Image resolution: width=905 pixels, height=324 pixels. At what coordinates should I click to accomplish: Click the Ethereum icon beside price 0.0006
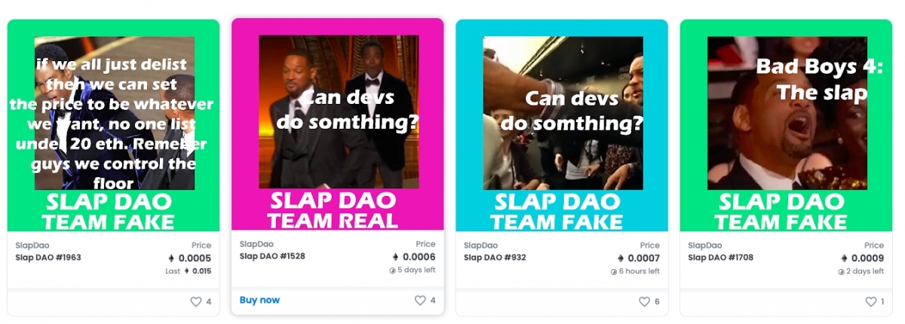coord(395,257)
